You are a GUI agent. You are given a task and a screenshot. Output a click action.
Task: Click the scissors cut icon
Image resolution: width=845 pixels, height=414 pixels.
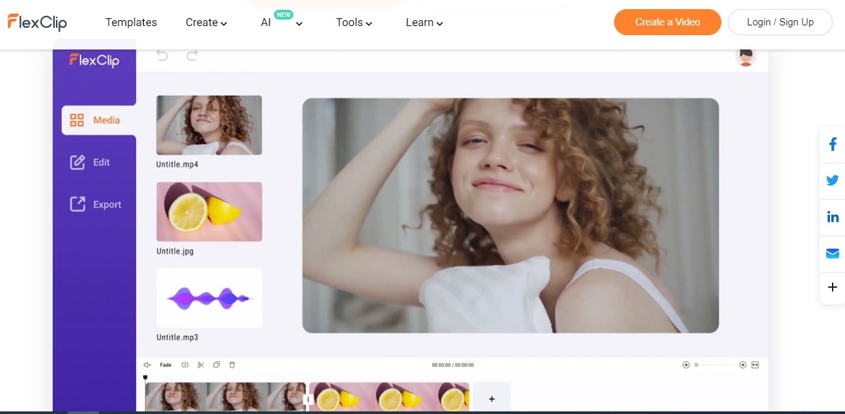tap(200, 365)
